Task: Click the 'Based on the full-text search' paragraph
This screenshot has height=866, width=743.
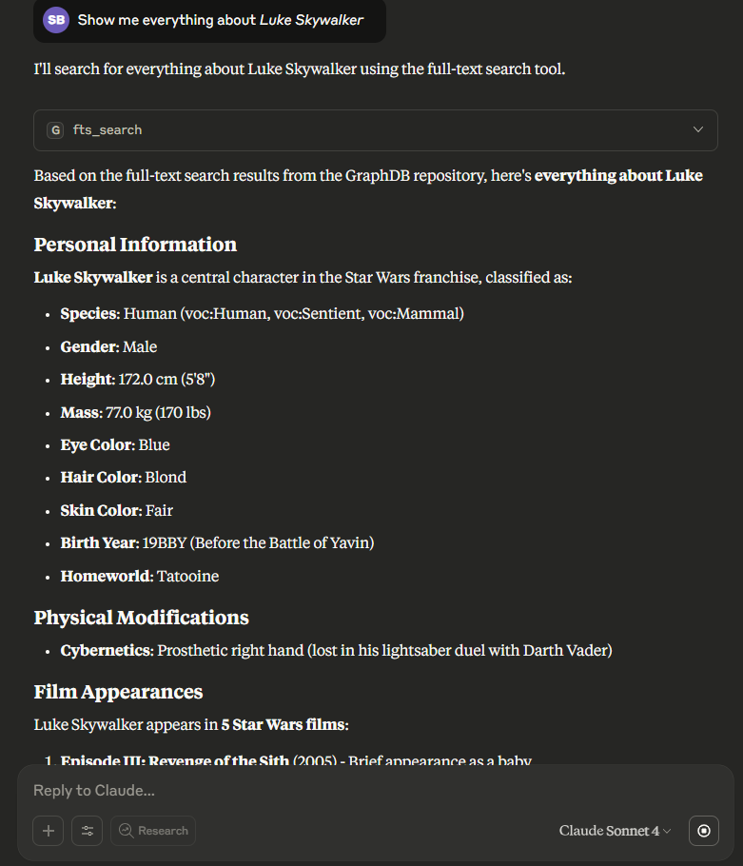Action: [368, 189]
